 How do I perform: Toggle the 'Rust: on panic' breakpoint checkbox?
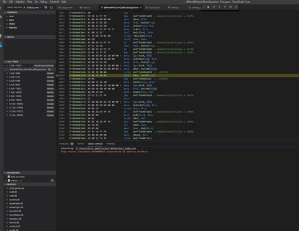pos(9,177)
